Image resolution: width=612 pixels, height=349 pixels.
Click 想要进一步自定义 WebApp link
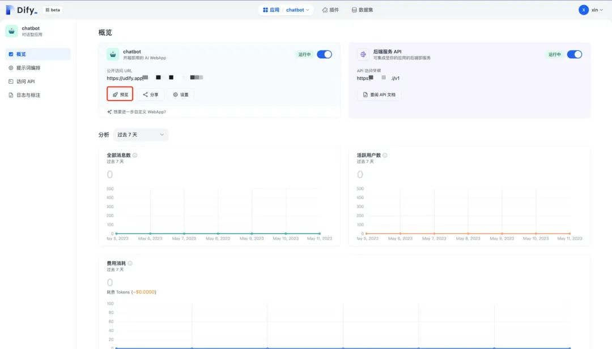point(137,112)
